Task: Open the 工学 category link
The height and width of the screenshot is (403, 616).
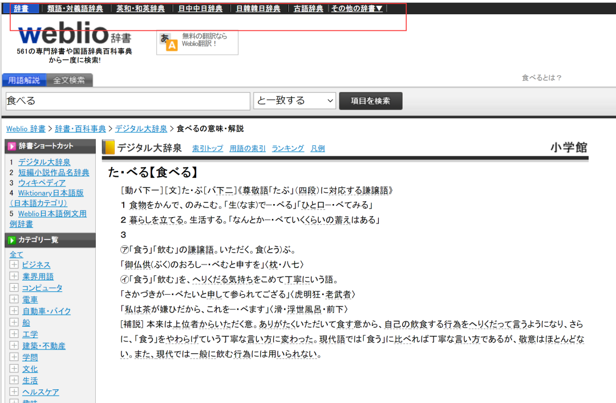Action: 30,334
